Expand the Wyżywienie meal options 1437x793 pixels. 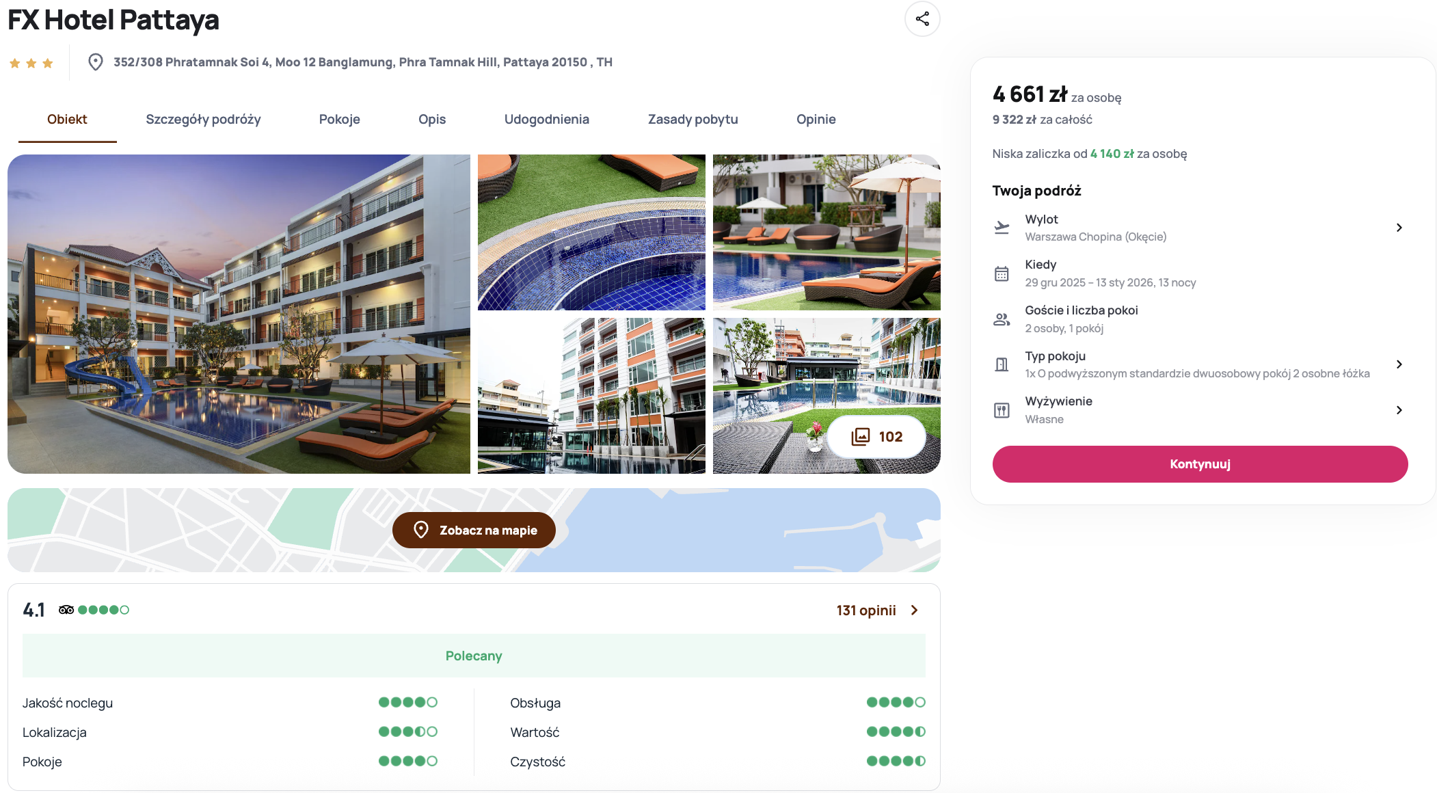tap(1399, 410)
